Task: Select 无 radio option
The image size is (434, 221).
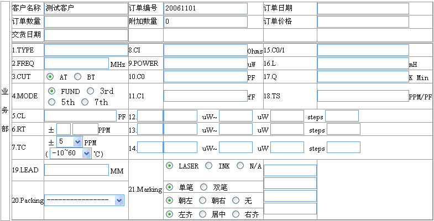Action: tap(236, 200)
